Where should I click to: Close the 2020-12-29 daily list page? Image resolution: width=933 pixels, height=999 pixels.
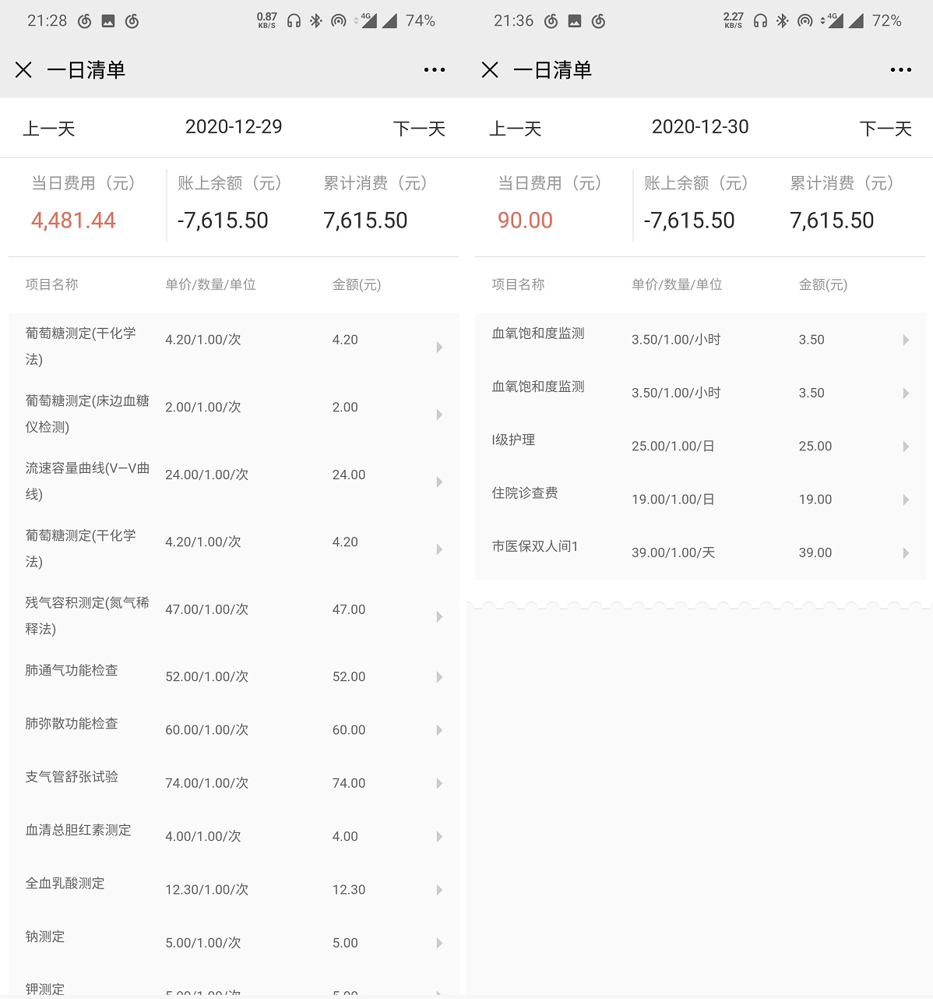[x=23, y=70]
